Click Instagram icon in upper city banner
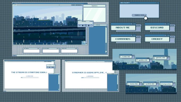Image resolution: width=181 pixels, height=102 pixels. tap(137, 60)
